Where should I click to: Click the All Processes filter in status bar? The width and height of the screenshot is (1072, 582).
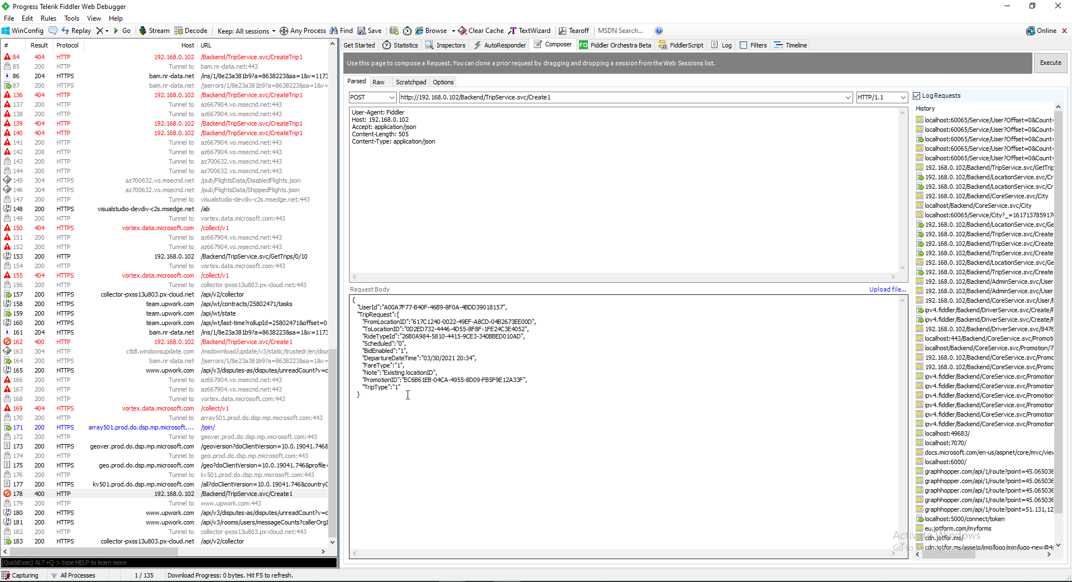coord(73,575)
